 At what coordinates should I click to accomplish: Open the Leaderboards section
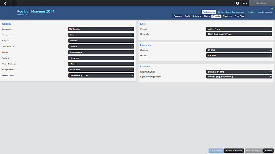264,12
